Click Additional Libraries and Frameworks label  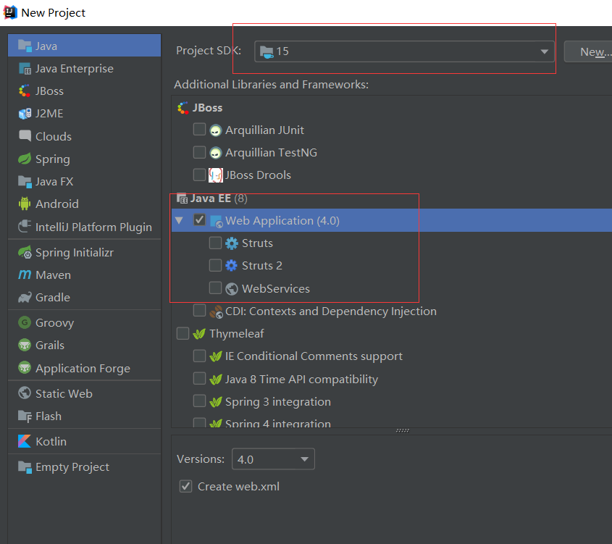click(272, 84)
